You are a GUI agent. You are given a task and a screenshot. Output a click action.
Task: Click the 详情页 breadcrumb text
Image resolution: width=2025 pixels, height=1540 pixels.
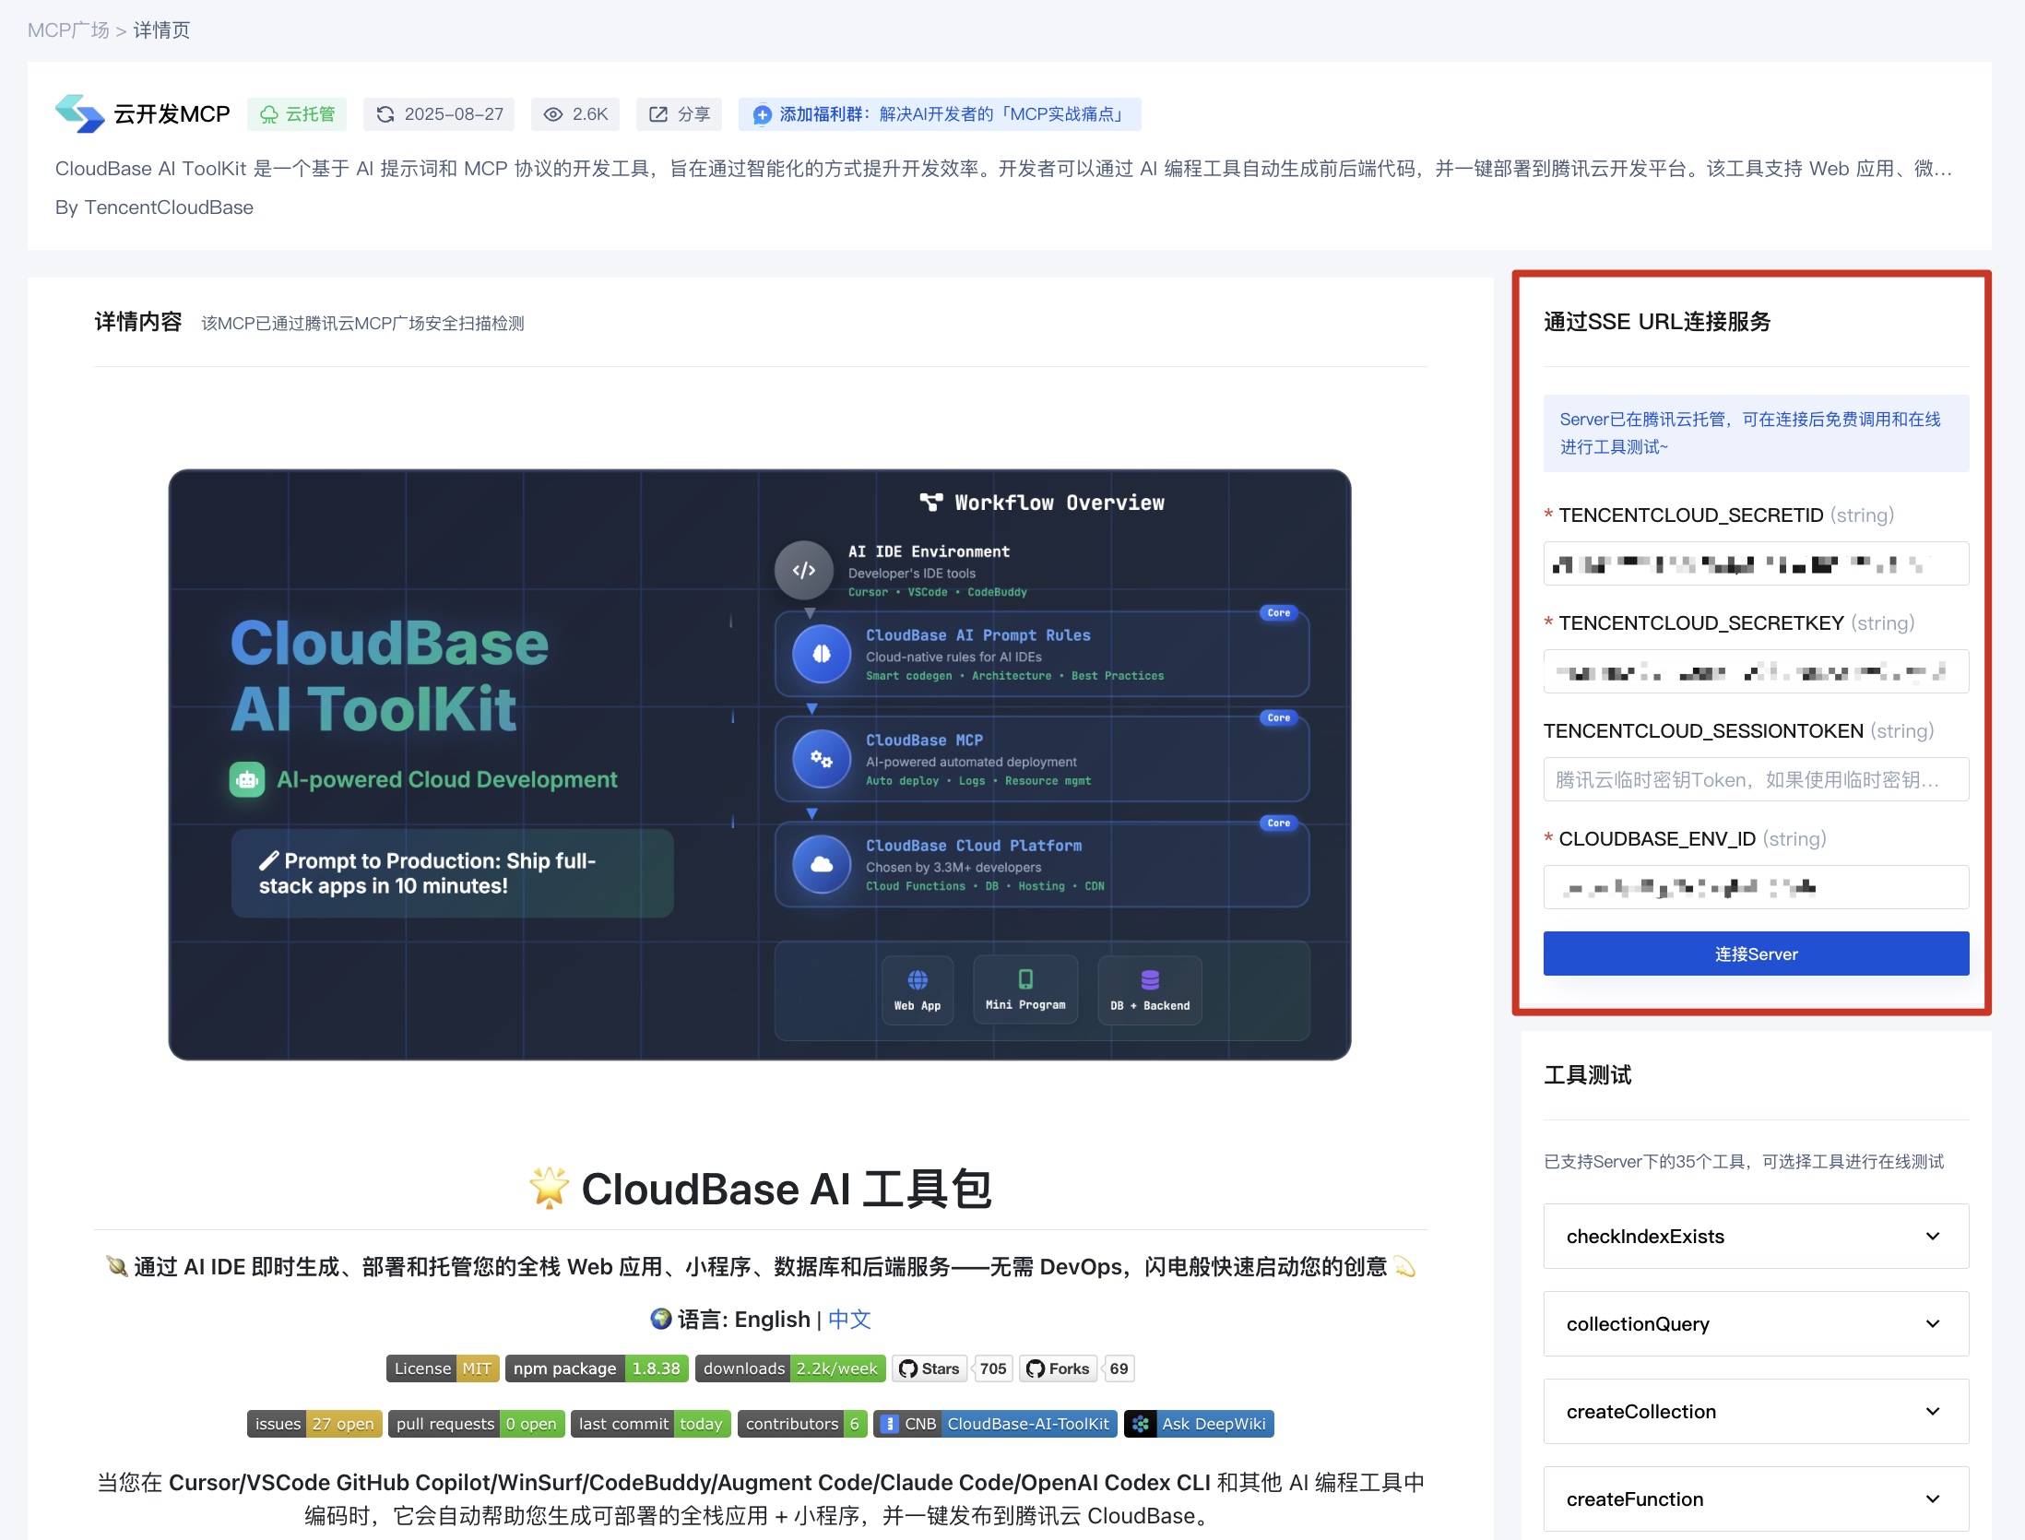(x=161, y=30)
